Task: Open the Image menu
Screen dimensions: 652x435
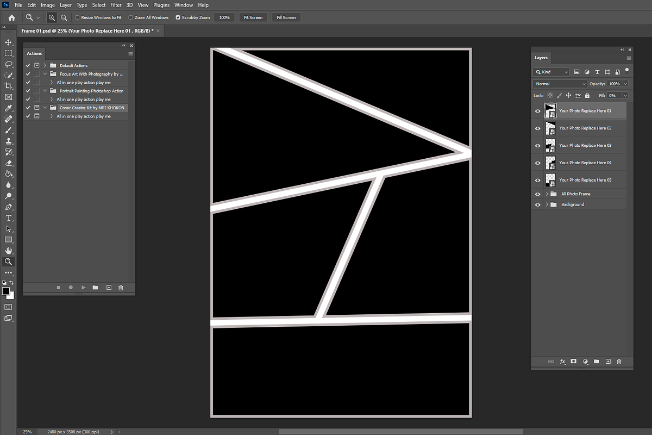Action: click(48, 5)
